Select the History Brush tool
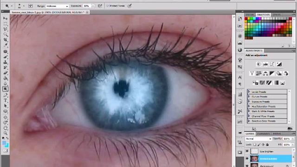 pyautogui.click(x=5, y=68)
